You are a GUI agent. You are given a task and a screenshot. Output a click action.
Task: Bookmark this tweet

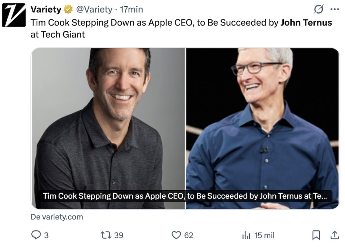[316, 236]
